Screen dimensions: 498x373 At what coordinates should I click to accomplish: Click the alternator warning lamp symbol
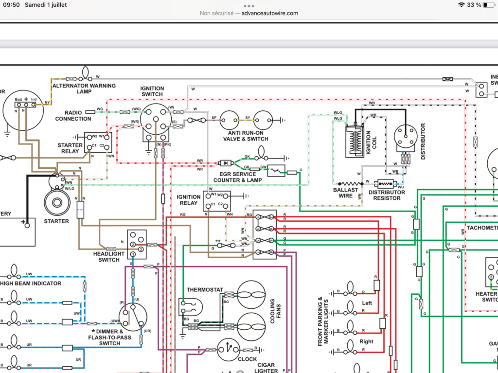pyautogui.click(x=86, y=73)
